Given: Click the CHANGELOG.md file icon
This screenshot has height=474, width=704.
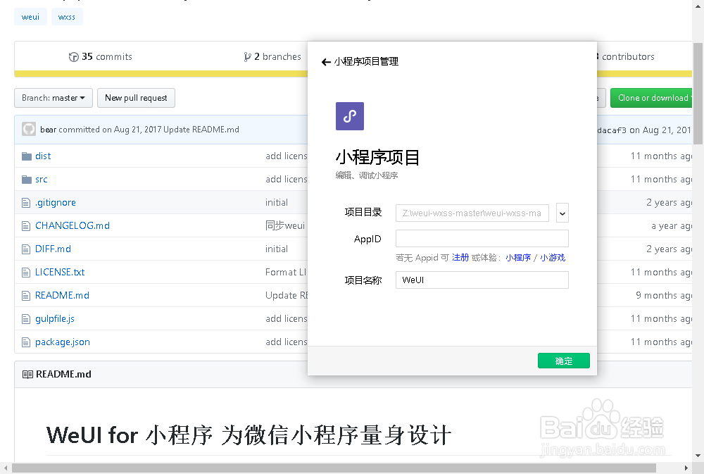Looking at the screenshot, I should [26, 226].
